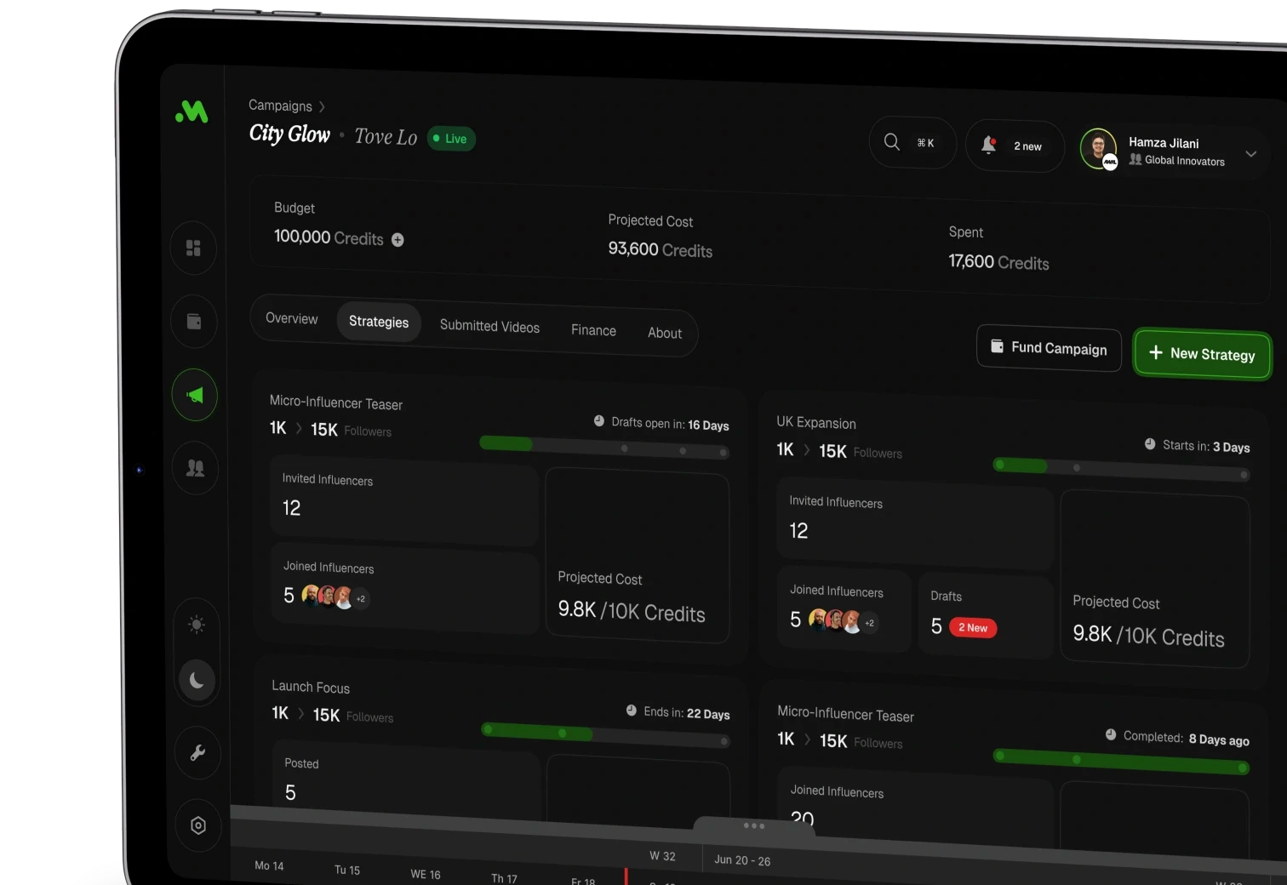Image resolution: width=1287 pixels, height=885 pixels.
Task: Click the 2 New drafts badge
Action: tap(972, 628)
